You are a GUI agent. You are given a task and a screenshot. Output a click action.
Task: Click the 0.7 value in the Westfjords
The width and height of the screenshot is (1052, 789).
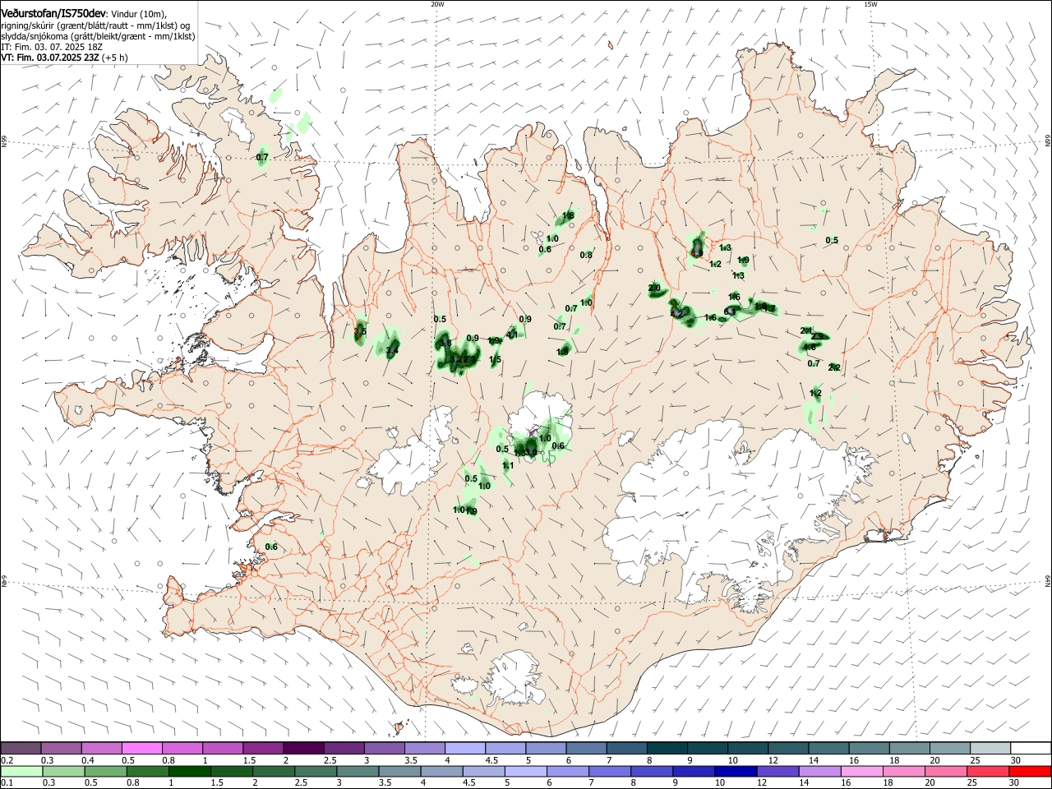[x=262, y=157]
